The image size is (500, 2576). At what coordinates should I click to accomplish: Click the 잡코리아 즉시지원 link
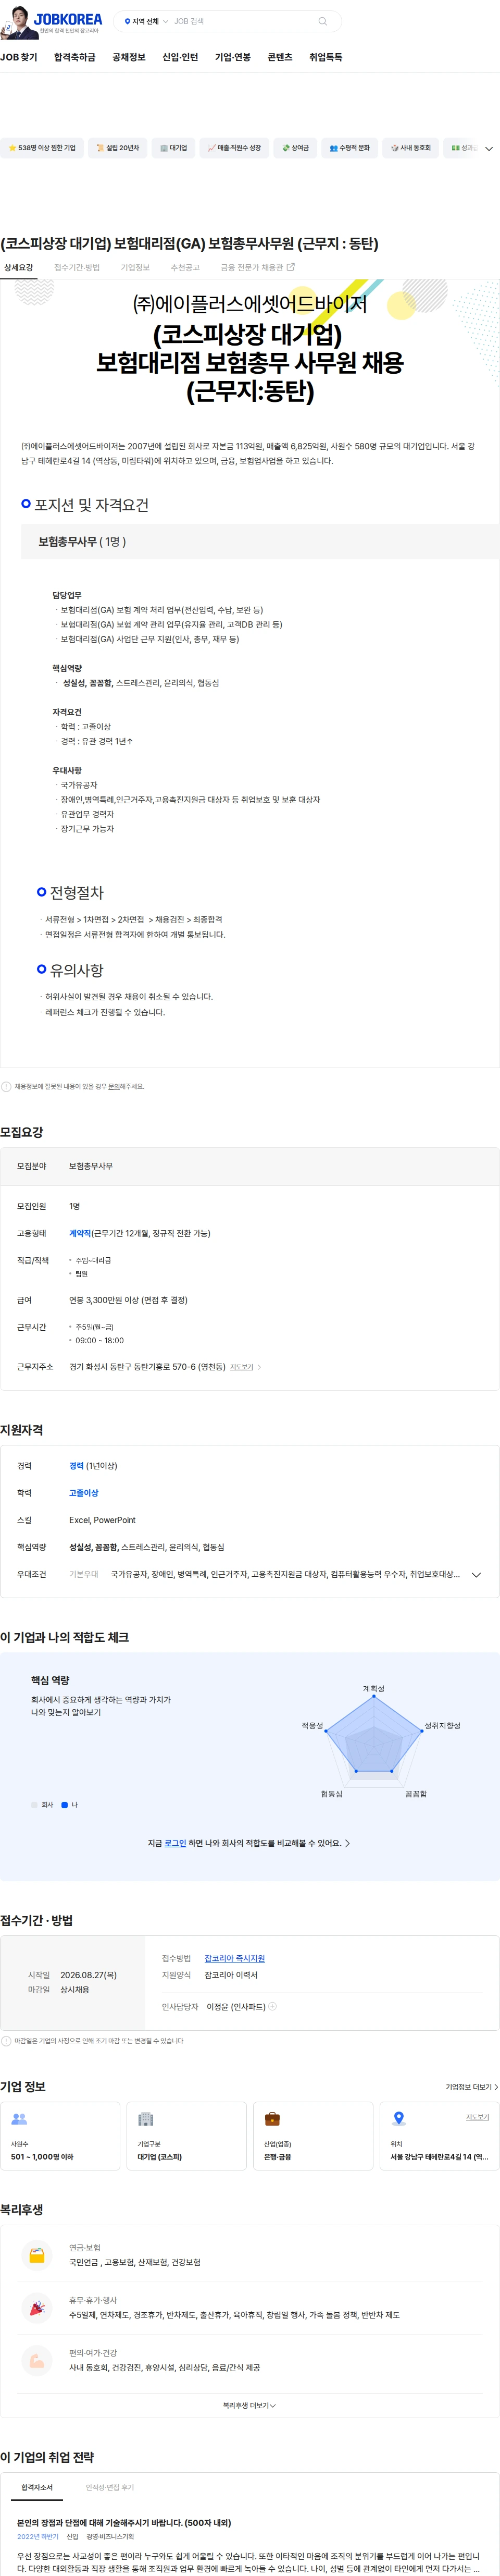click(x=235, y=1958)
